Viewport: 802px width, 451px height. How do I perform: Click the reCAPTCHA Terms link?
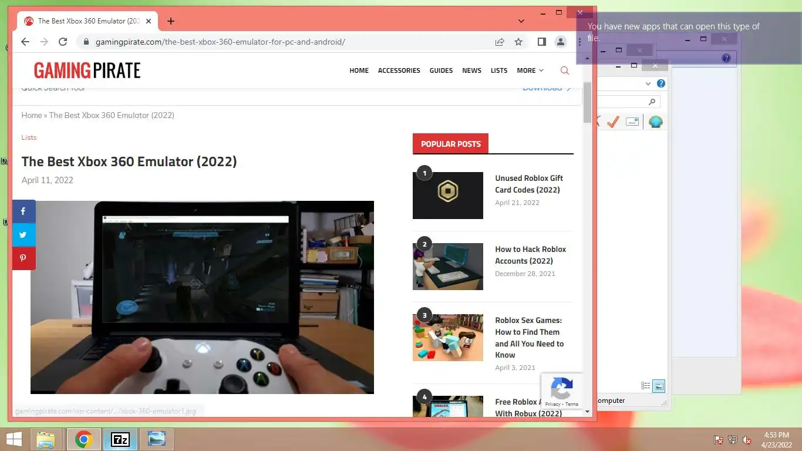(x=572, y=404)
